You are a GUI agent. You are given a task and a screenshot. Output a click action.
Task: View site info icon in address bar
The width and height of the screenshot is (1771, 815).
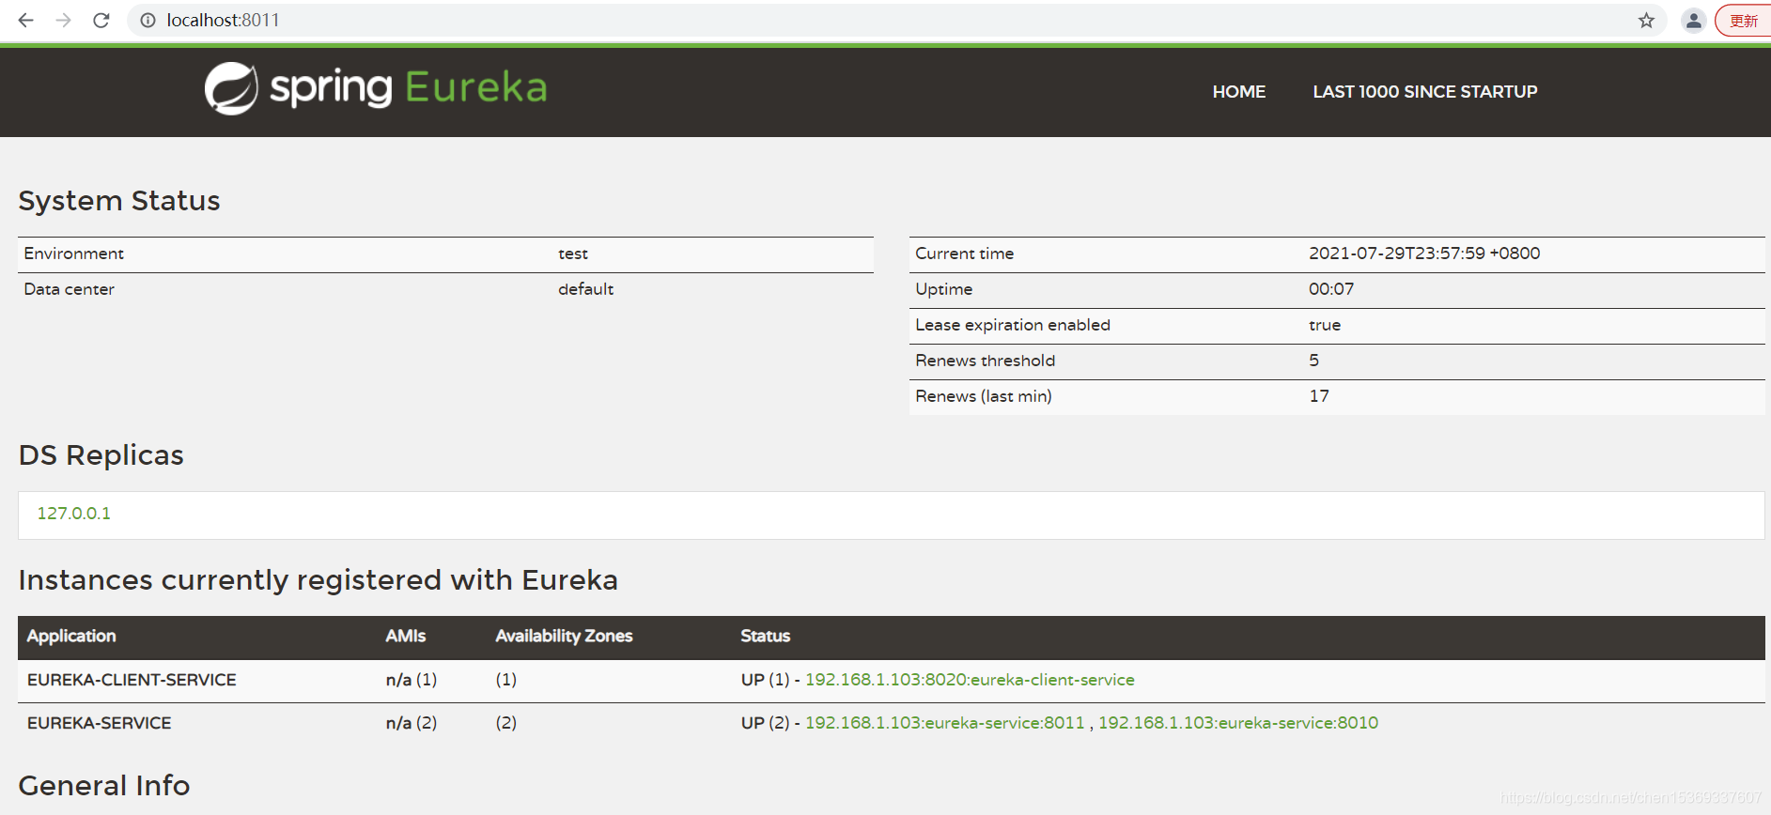148,20
